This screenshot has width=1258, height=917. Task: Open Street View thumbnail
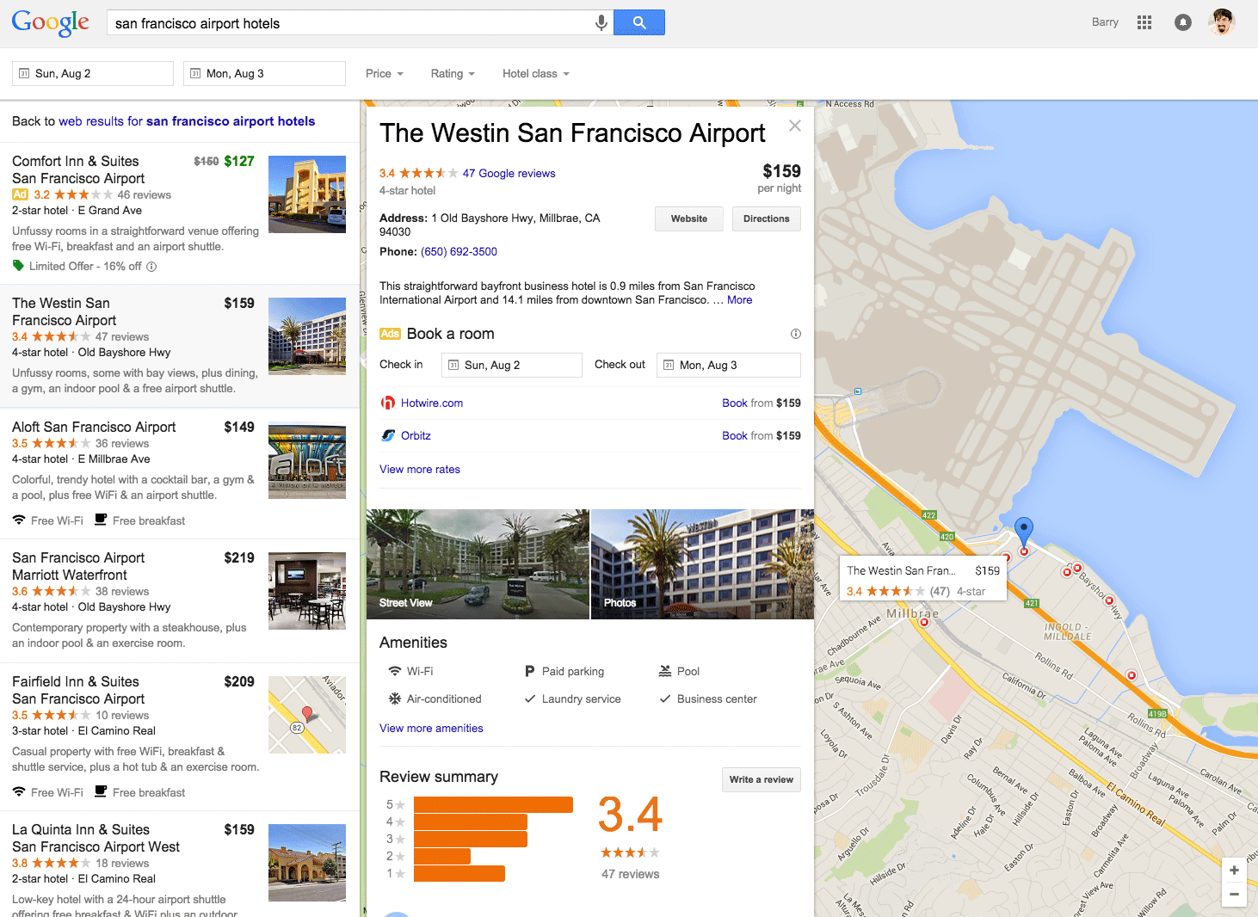478,563
